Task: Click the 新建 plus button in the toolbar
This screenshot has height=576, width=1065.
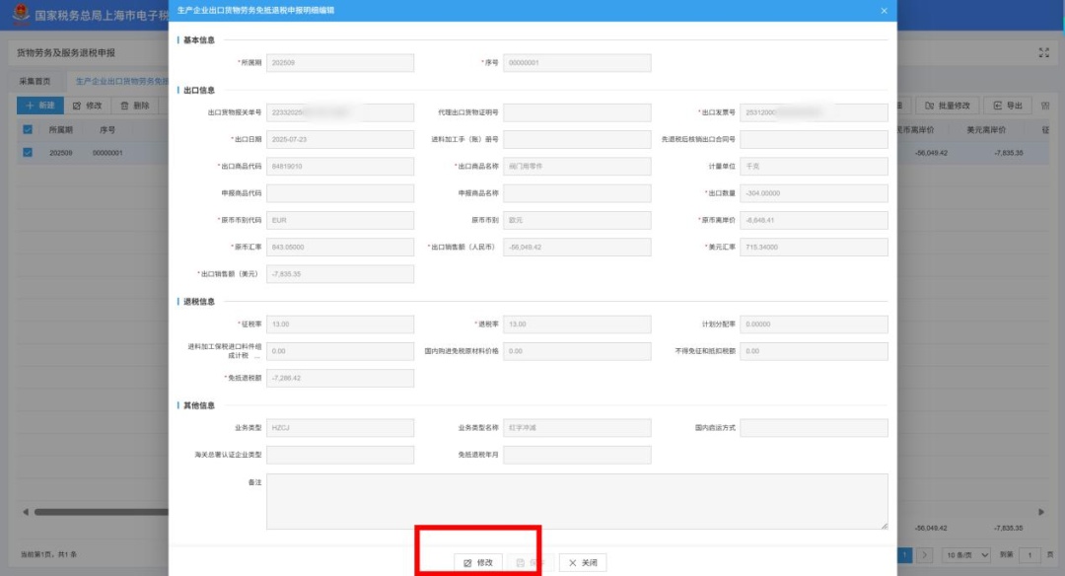Action: 40,106
